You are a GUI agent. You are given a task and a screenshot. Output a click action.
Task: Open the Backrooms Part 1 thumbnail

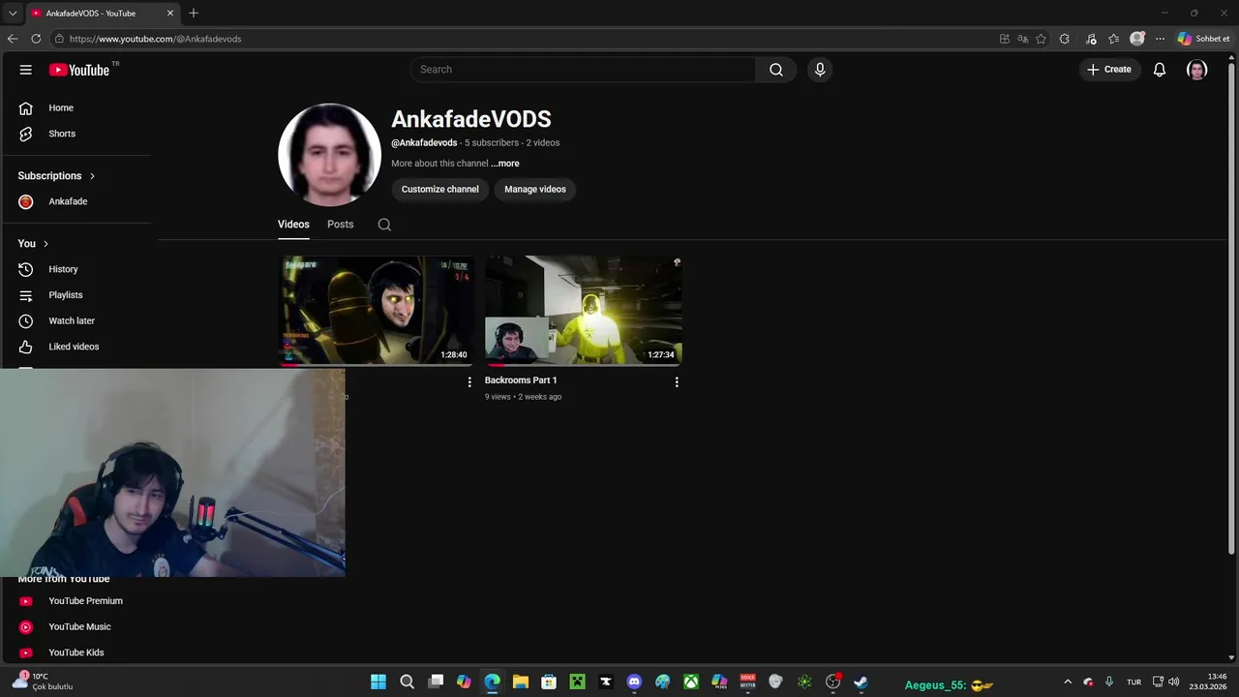[584, 311]
